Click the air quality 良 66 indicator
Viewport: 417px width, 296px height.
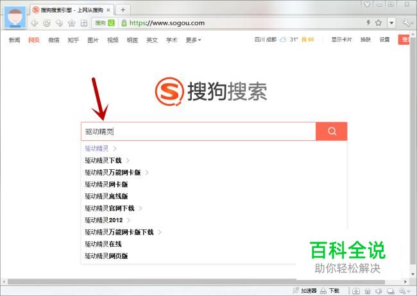[x=308, y=40]
